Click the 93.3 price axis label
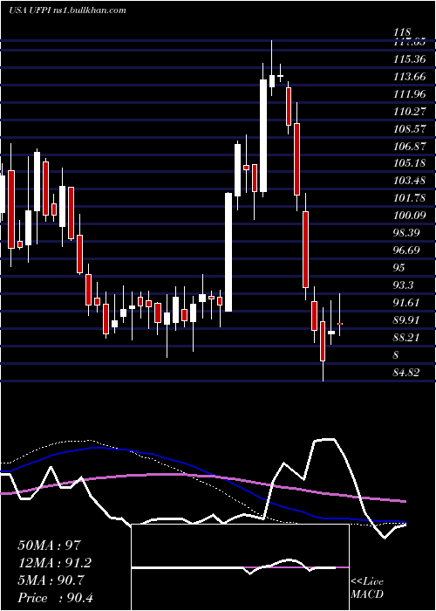Screen dimensions: 436x611 [x=404, y=285]
